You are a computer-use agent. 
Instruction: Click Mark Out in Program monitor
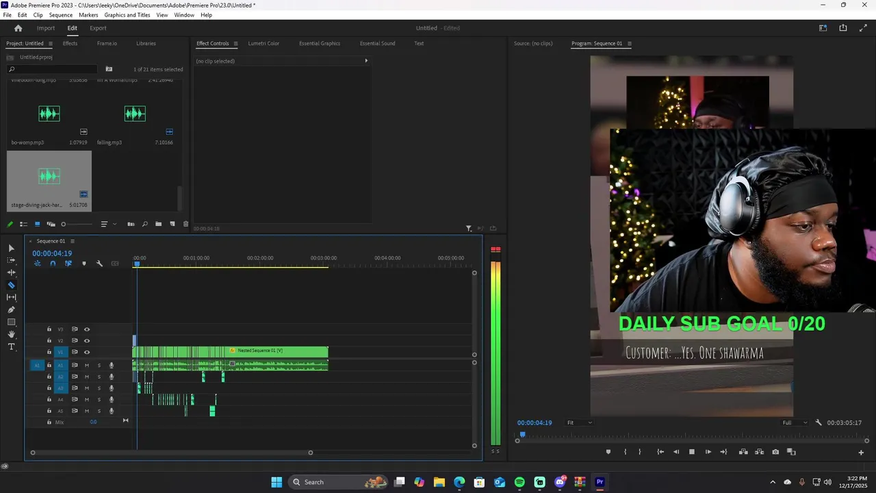pyautogui.click(x=640, y=452)
